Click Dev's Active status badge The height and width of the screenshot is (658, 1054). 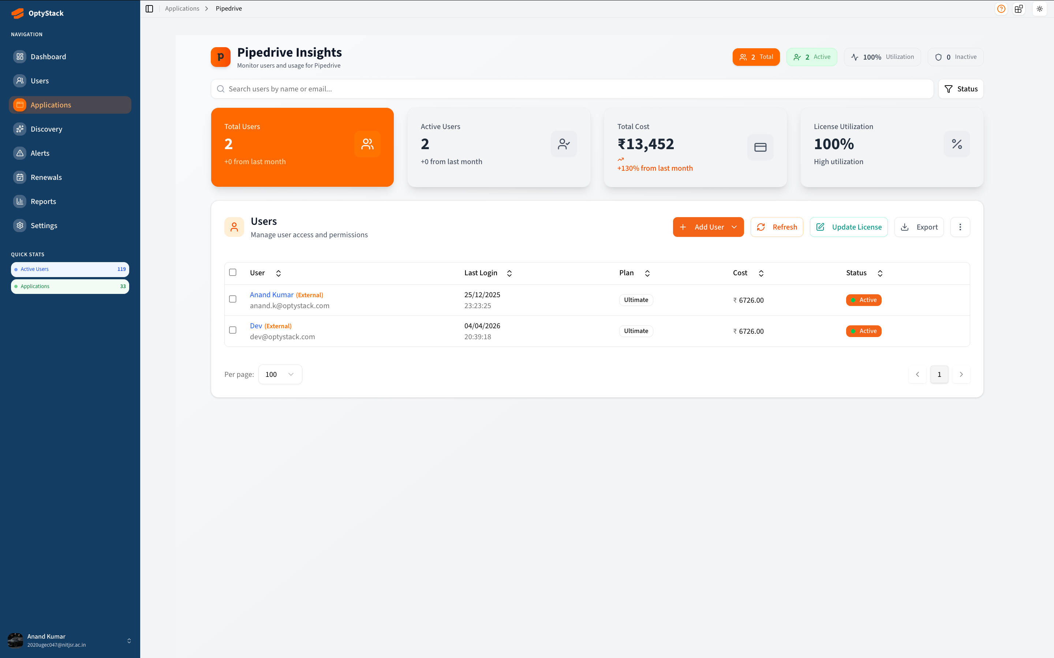(864, 331)
